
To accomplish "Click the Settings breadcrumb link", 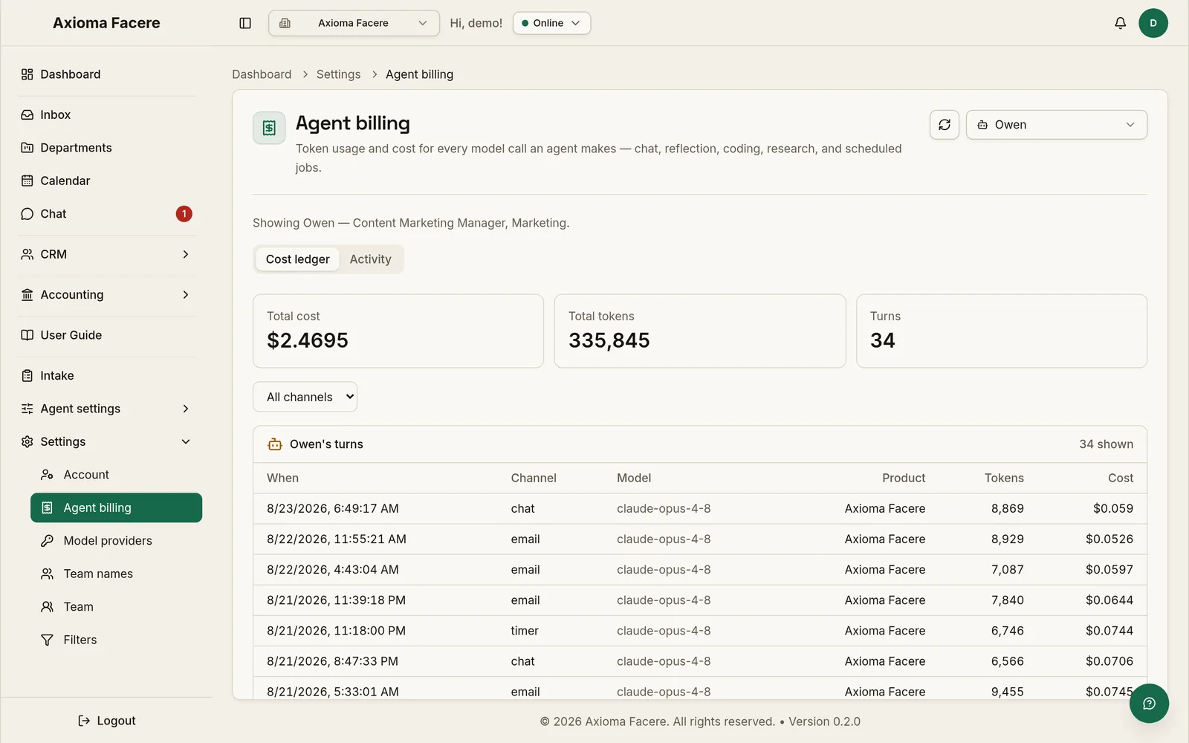I will pyautogui.click(x=338, y=74).
